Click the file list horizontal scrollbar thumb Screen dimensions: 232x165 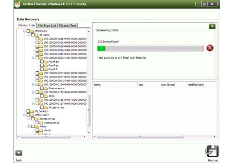pos(140,136)
